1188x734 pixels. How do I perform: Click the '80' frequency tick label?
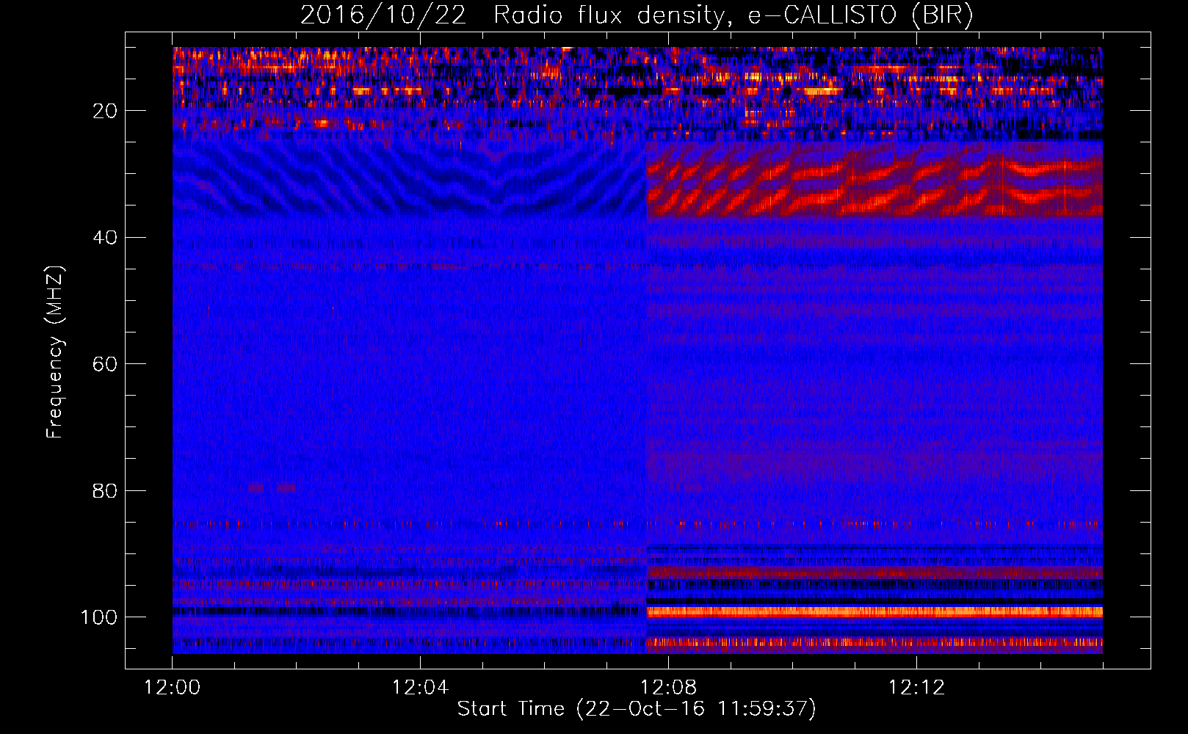[x=105, y=491]
